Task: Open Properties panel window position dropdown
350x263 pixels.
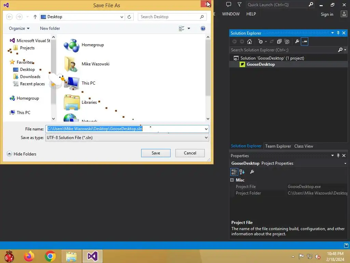Action: [332, 155]
